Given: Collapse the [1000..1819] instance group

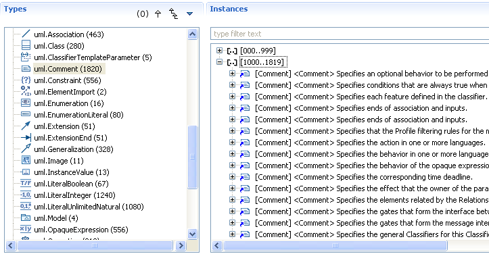Looking at the screenshot, I should click(220, 62).
